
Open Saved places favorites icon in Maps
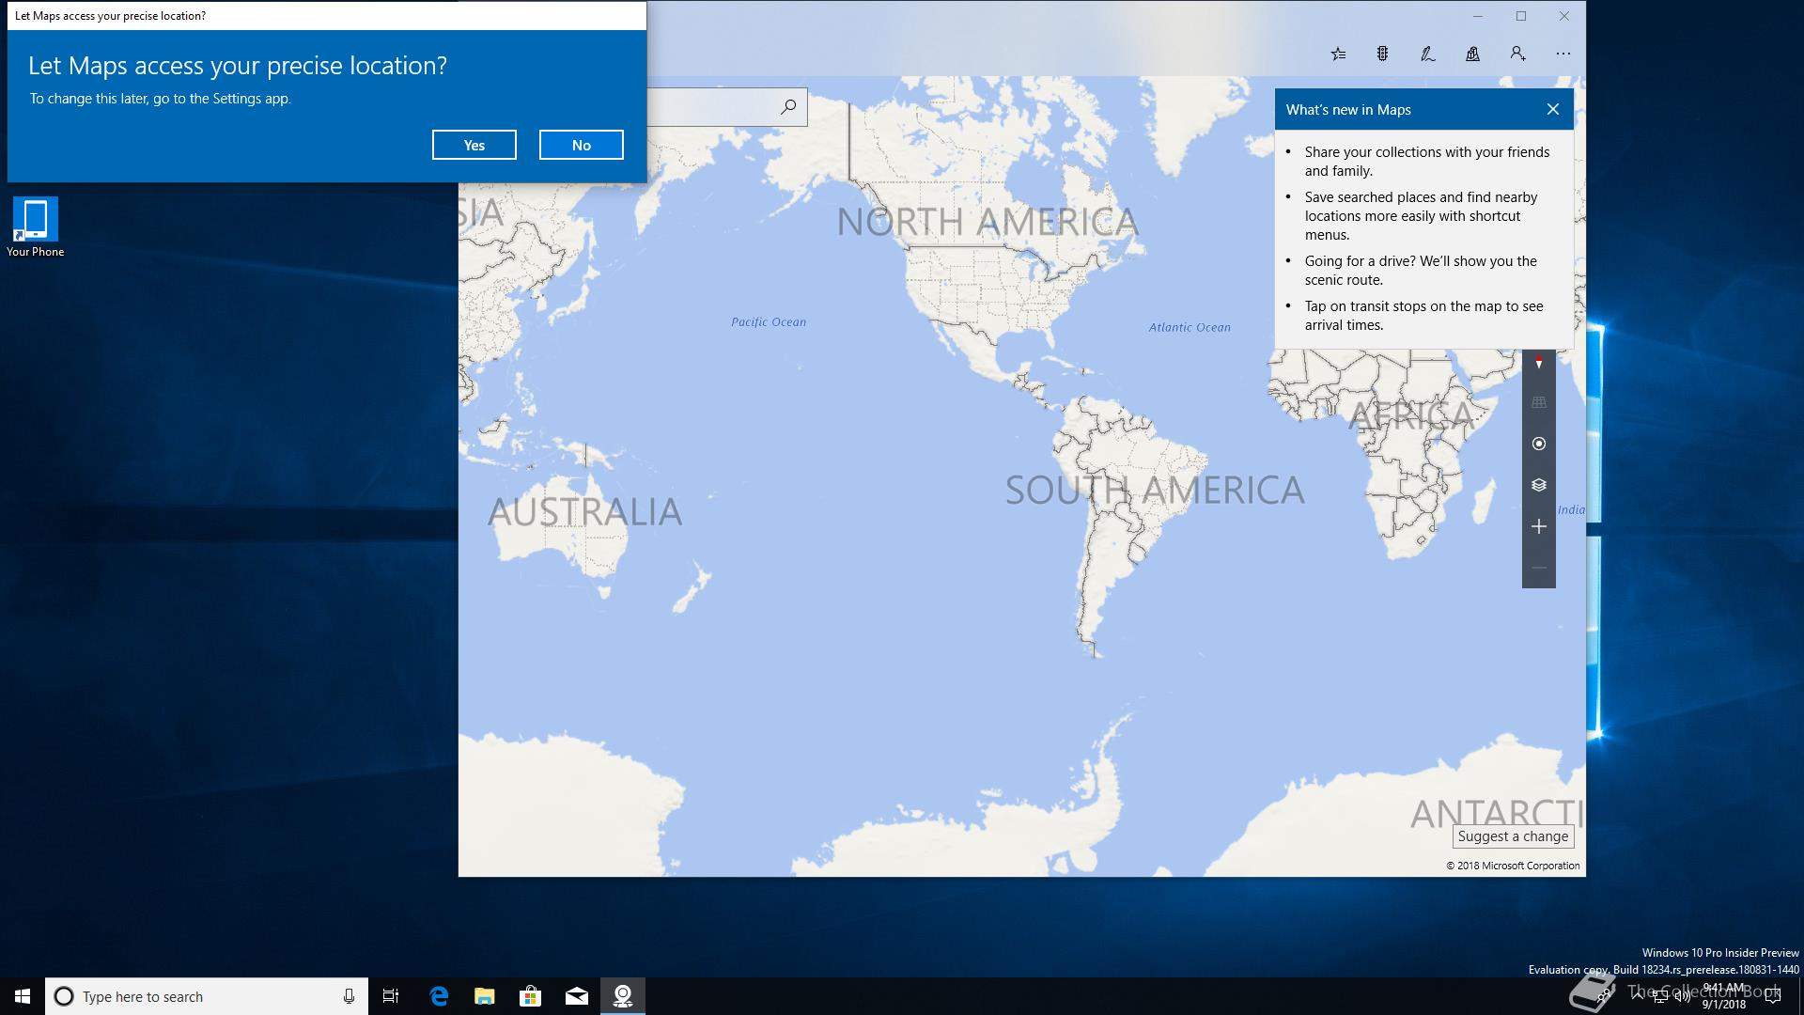1338,55
